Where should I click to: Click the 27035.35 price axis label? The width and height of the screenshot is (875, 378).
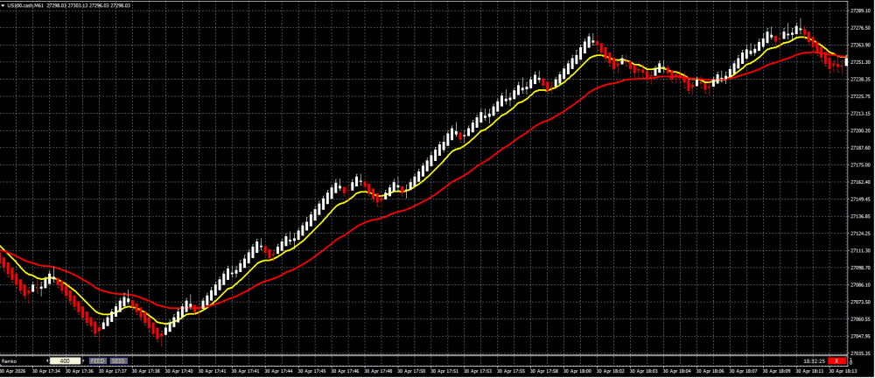[860, 353]
